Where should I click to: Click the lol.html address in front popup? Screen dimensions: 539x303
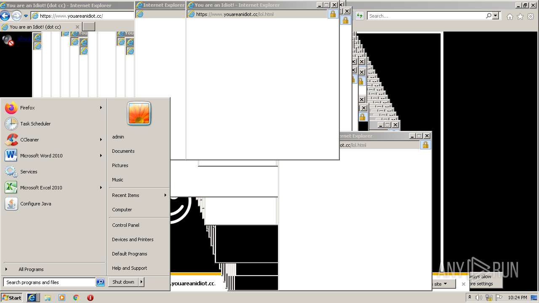(235, 14)
